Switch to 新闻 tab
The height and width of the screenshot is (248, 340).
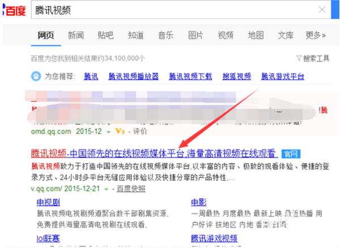[76, 35]
